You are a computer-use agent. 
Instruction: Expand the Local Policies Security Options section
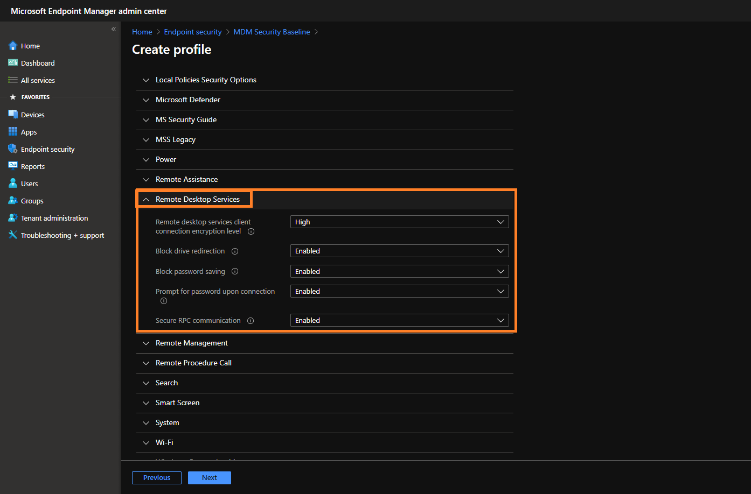[325, 80]
